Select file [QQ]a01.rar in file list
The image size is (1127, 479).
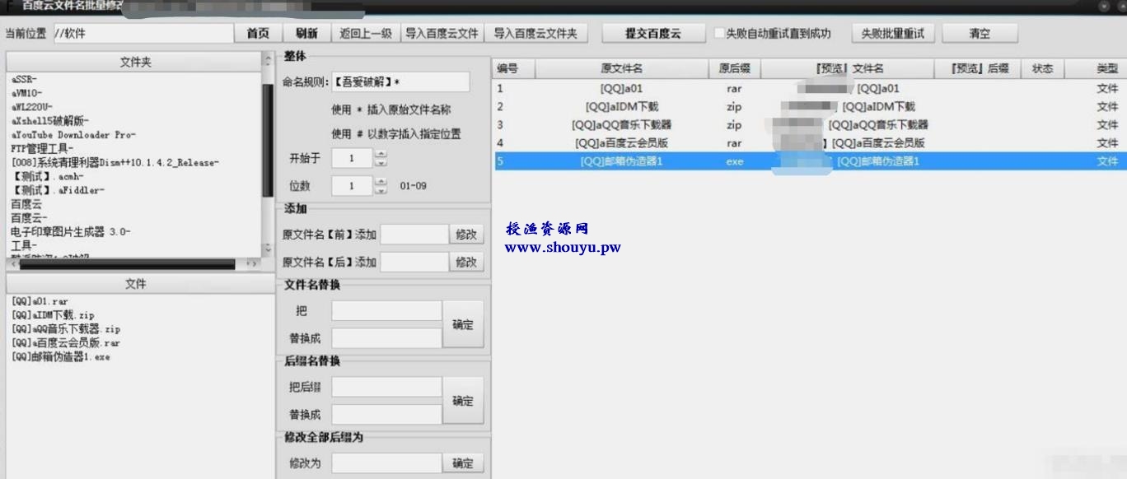(40, 302)
